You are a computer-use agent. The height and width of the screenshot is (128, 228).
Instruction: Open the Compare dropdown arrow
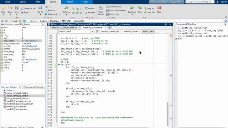[34, 9]
